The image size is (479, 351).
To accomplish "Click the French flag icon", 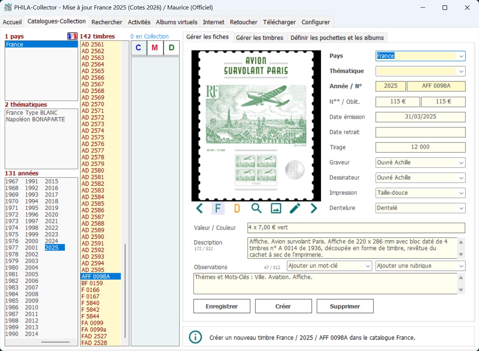I will pos(72,36).
